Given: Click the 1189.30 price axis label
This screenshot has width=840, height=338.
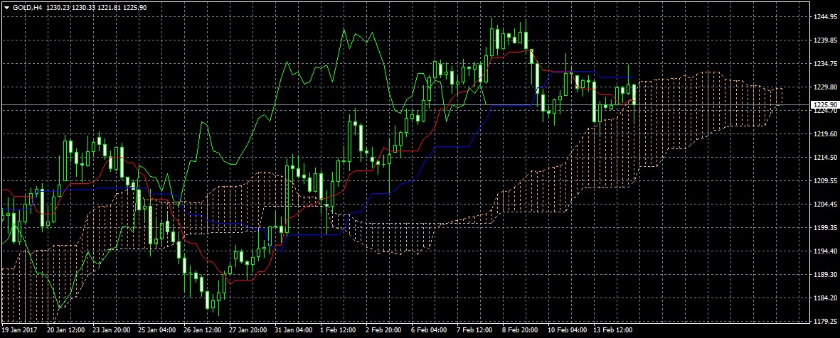Looking at the screenshot, I should pyautogui.click(x=825, y=275).
